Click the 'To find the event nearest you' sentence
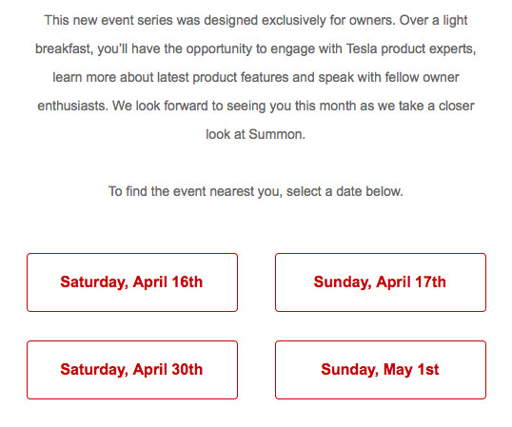Viewport: 512px width, 427px height. (x=256, y=191)
